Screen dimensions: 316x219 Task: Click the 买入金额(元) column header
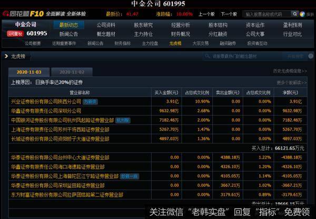166,93
